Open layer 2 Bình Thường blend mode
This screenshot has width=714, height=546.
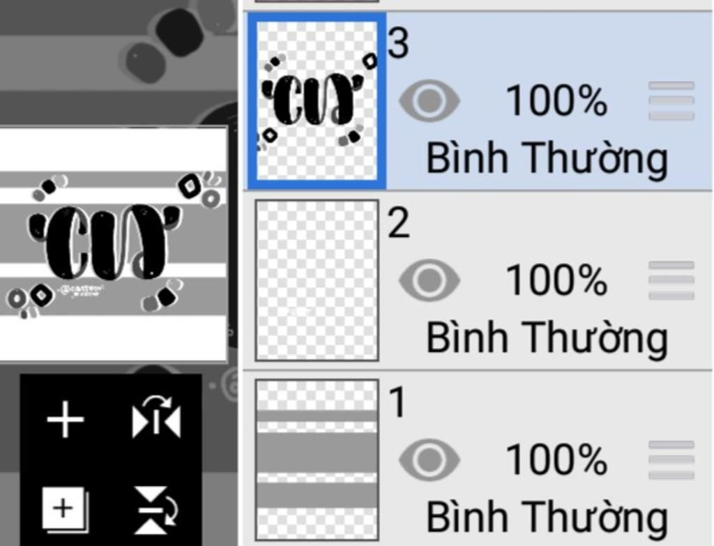pos(547,338)
